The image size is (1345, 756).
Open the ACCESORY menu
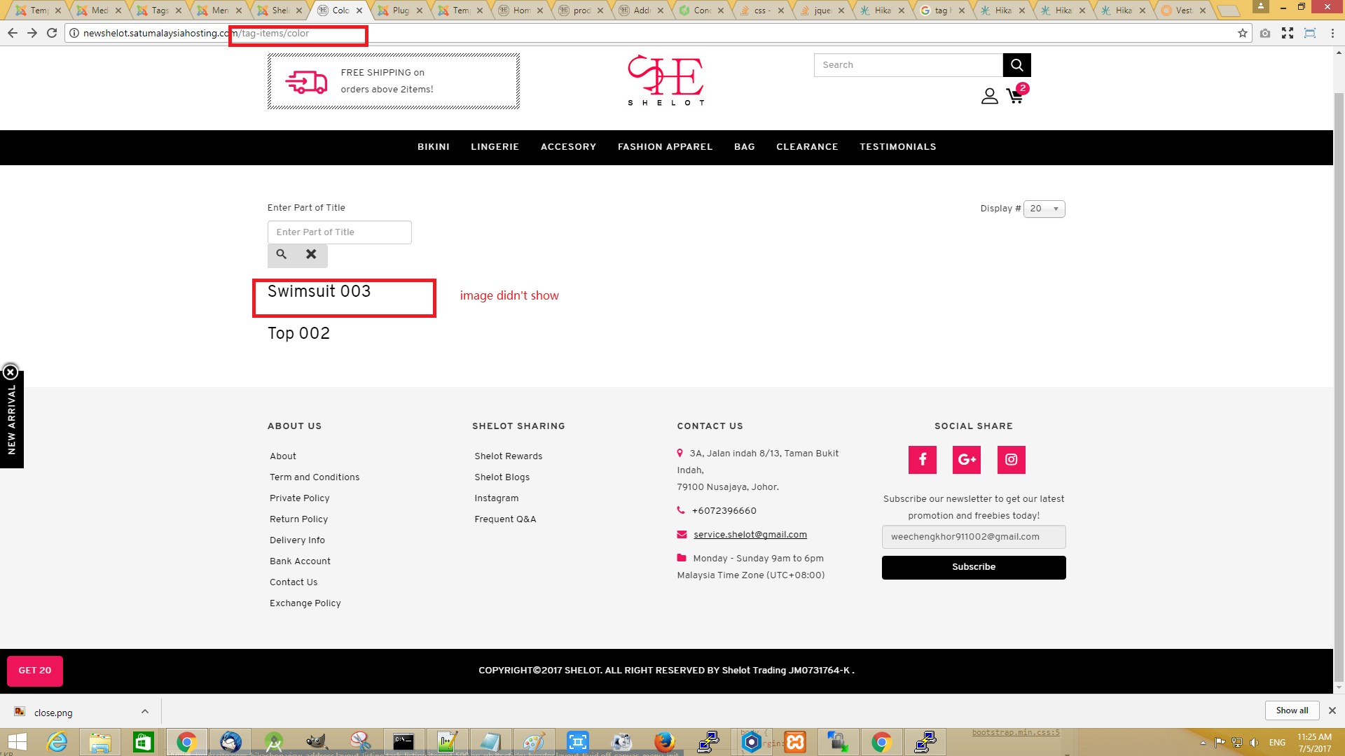coord(568,147)
